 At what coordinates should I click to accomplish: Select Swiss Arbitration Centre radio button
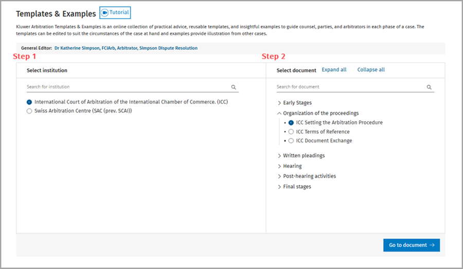[29, 111]
